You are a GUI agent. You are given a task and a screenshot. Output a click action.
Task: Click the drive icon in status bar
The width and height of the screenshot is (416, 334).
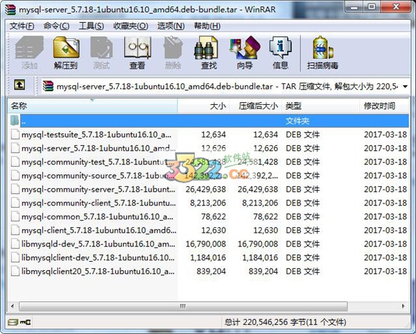[12, 322]
